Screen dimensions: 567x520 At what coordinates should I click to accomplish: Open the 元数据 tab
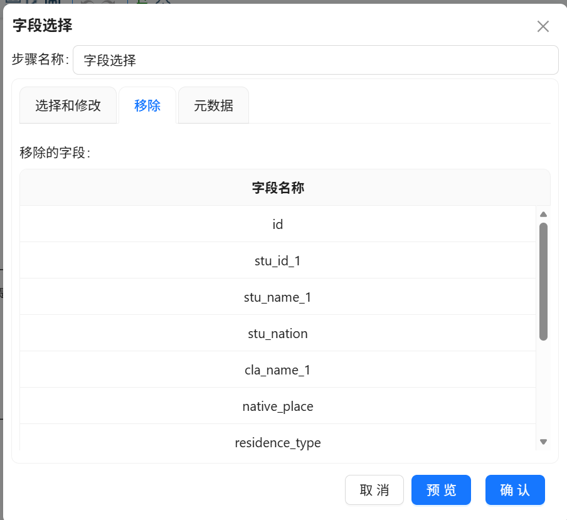[x=213, y=105]
